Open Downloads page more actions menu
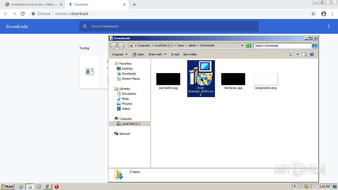The image size is (338, 190). (329, 26)
